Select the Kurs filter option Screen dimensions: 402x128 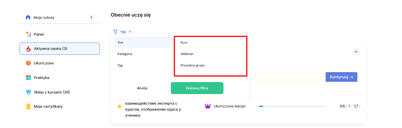pos(184,42)
